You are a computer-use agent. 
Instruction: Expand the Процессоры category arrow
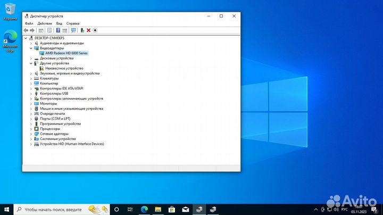click(x=31, y=129)
